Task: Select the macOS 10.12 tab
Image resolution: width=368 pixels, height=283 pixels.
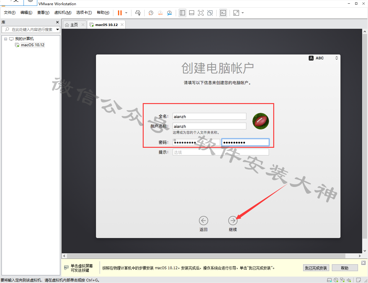Action: tap(106, 25)
